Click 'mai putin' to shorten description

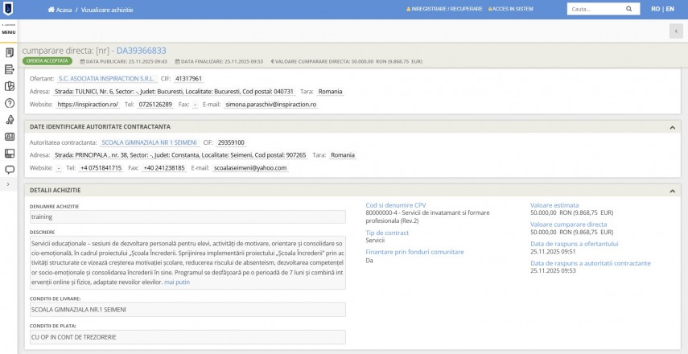coord(177,282)
